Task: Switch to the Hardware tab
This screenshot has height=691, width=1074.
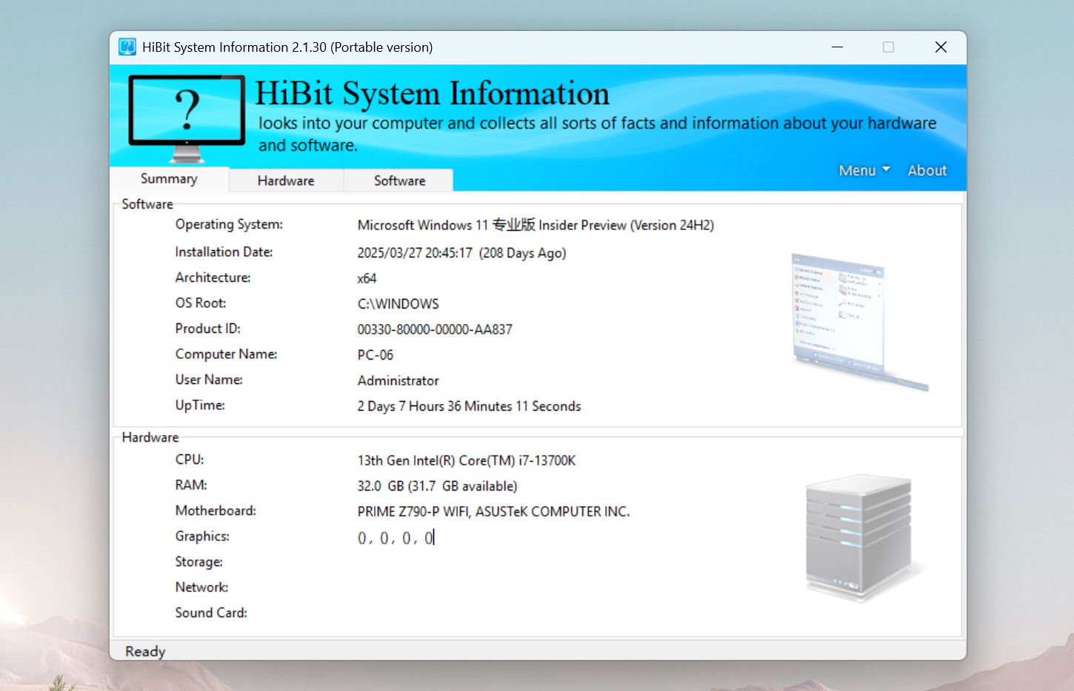Action: point(286,181)
